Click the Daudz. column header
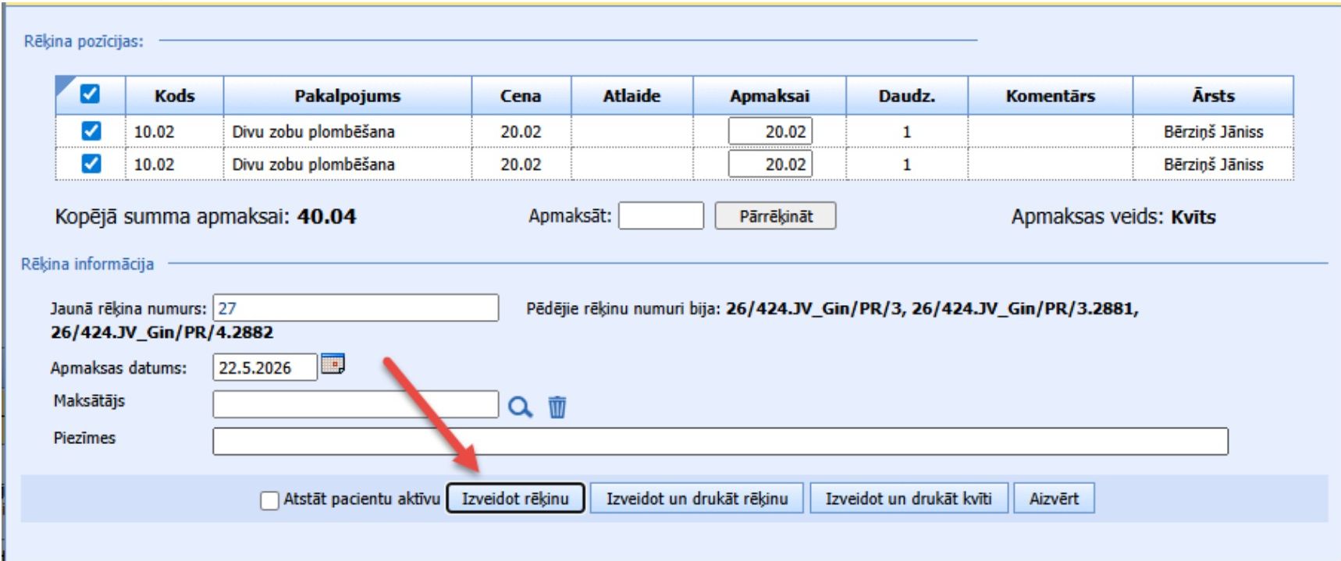This screenshot has width=1341, height=561. point(907,96)
